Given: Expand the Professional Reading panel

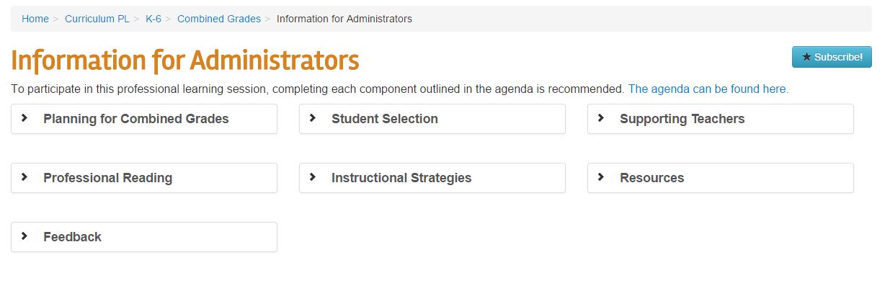Looking at the screenshot, I should 108,178.
